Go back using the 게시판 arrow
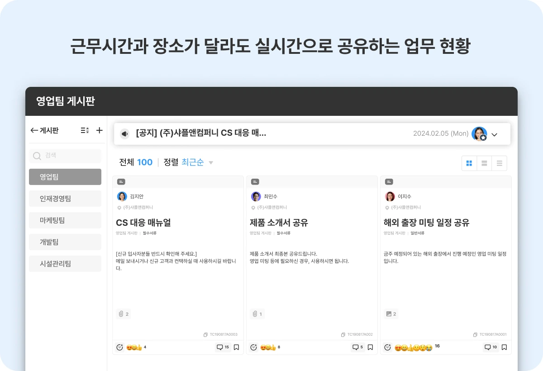Image resolution: width=543 pixels, height=371 pixels. click(34, 130)
